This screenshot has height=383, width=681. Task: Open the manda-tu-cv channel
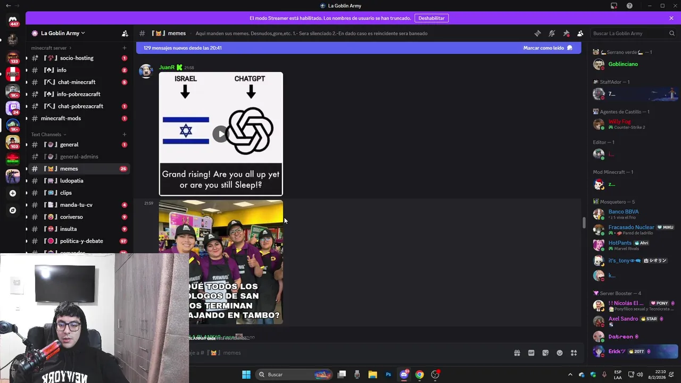point(79,205)
